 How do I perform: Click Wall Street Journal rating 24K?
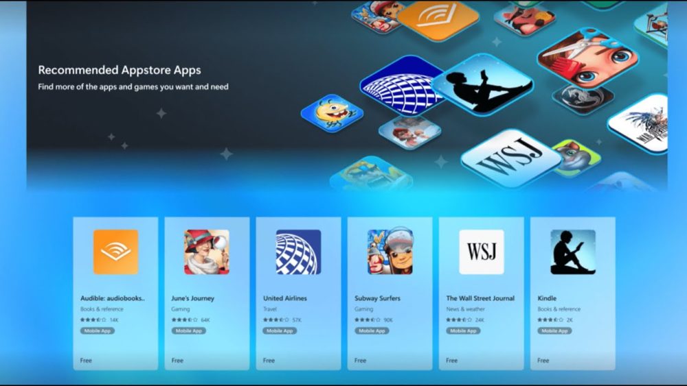coord(465,320)
